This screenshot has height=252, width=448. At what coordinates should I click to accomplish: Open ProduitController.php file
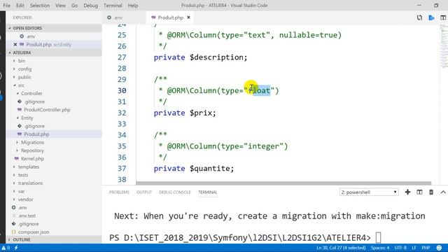pyautogui.click(x=54, y=110)
